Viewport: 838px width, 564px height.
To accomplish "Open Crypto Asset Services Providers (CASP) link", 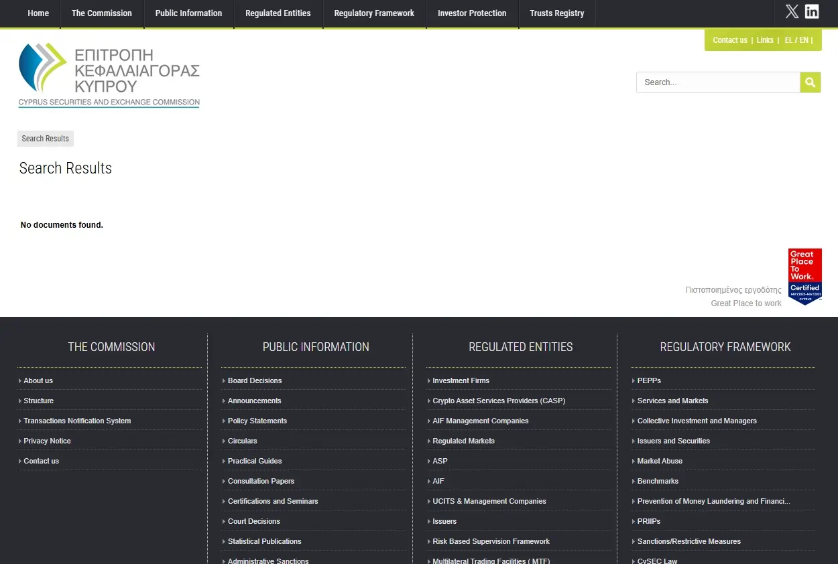I will [499, 401].
